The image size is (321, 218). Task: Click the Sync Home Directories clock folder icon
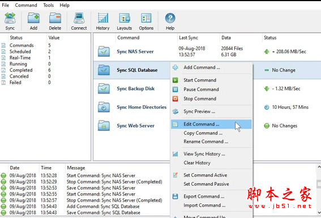click(x=104, y=107)
